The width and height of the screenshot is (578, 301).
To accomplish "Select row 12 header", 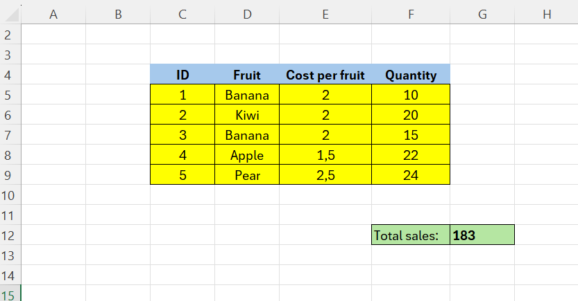I will pos(10,235).
